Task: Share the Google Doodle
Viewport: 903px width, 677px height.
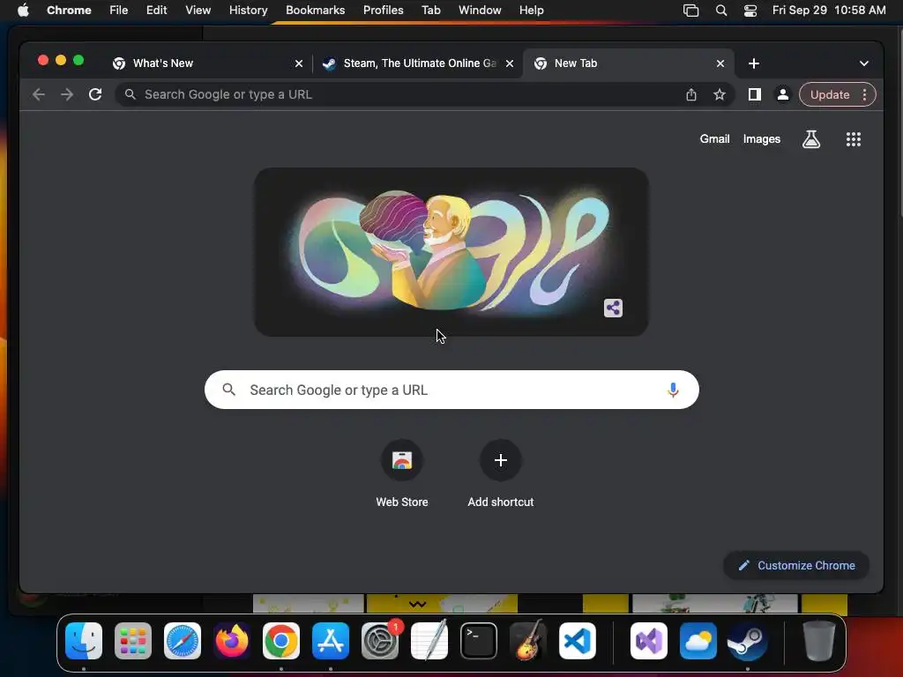Action: 614,308
